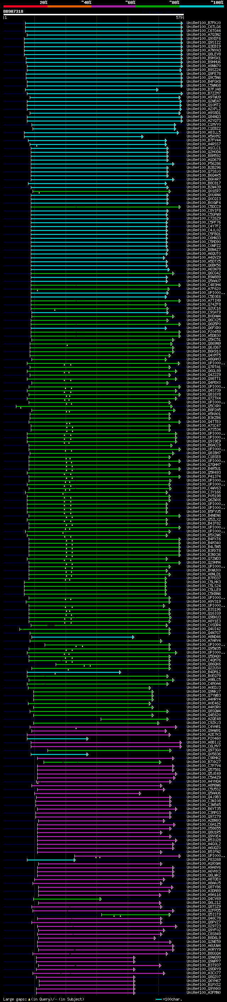Open hit UniRef100_C1EBZ2

(204, 128)
